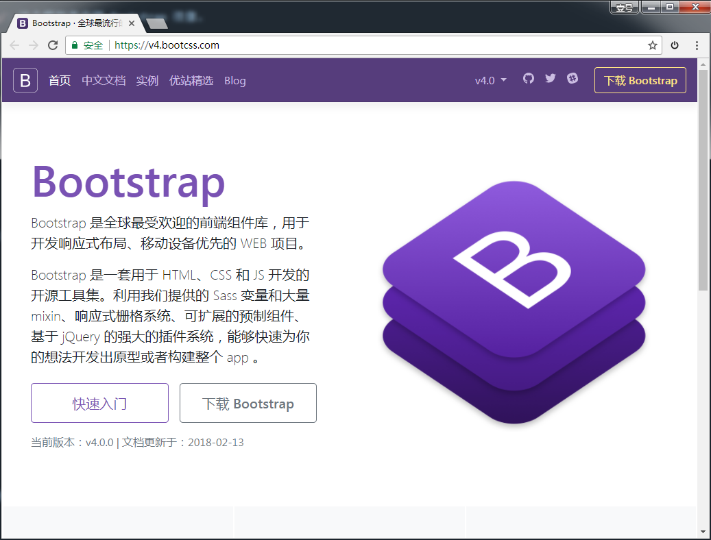
Task: Click the Bootstrap favicon on browser tab
Action: point(24,23)
